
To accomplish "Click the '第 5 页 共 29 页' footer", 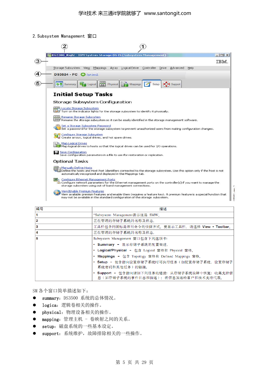I will coord(135,362).
